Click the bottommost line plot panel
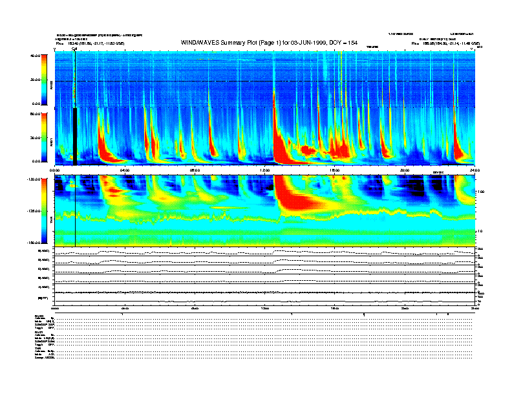Viewport: 512px width, 396px height. click(x=265, y=299)
